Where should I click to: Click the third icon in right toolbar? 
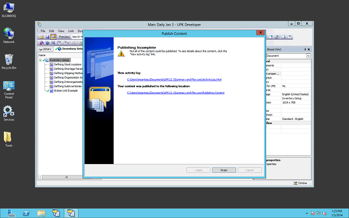tap(284, 37)
